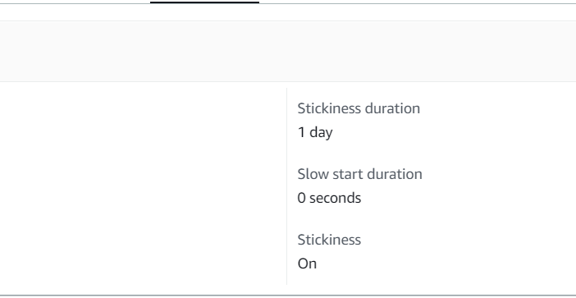Image resolution: width=576 pixels, height=298 pixels.
Task: Click the digit "0" in 0 seconds
Action: point(301,198)
